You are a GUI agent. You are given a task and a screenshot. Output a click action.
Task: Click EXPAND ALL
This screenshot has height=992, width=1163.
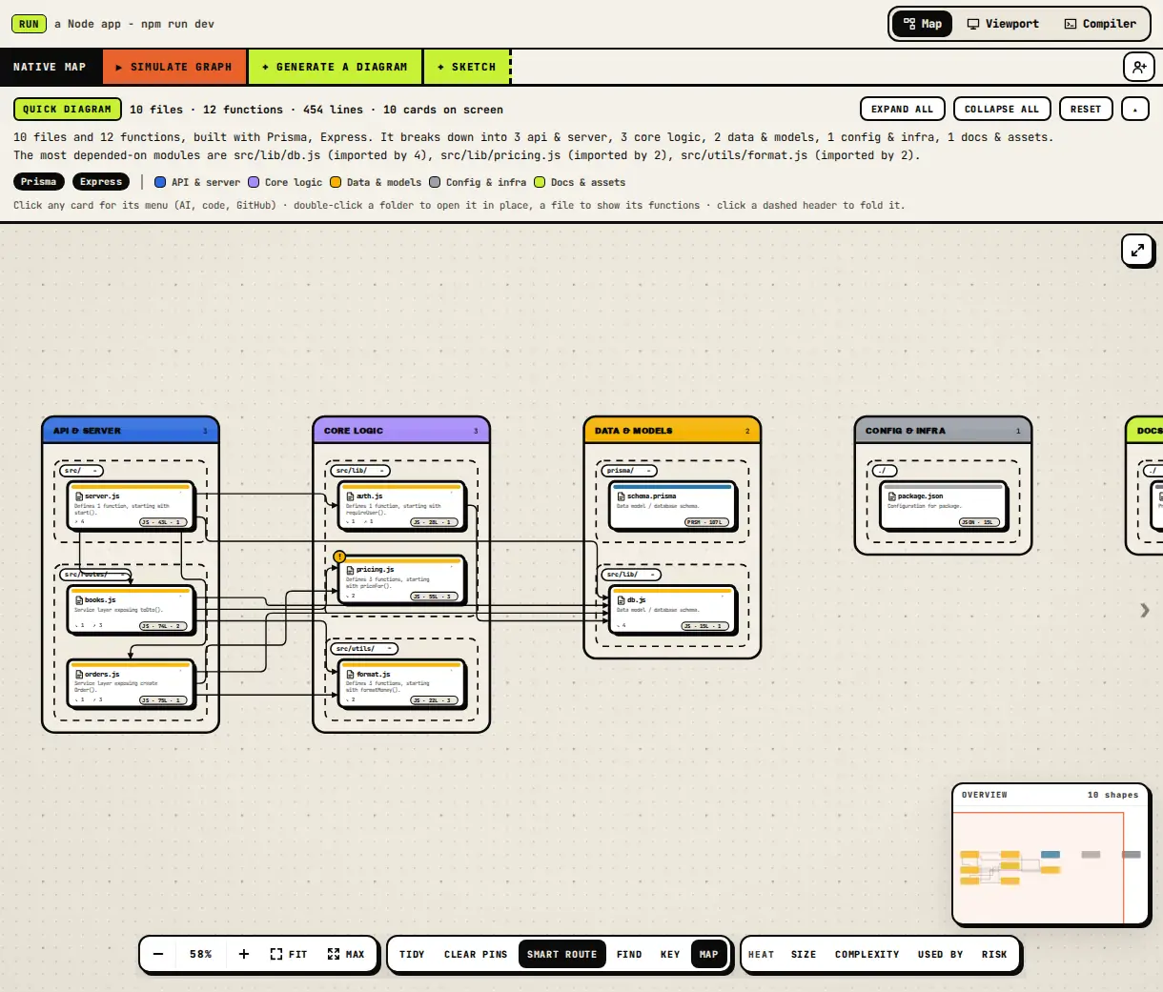(x=902, y=109)
